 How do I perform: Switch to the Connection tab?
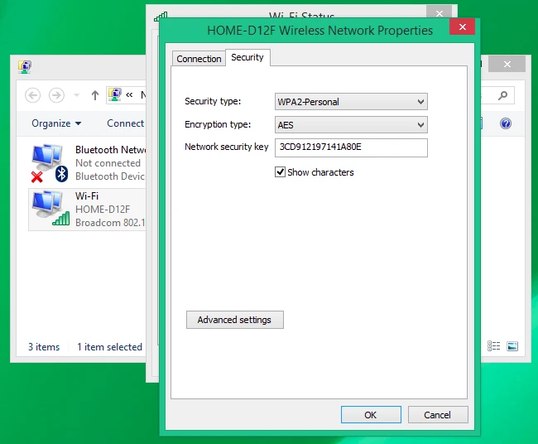(x=199, y=59)
